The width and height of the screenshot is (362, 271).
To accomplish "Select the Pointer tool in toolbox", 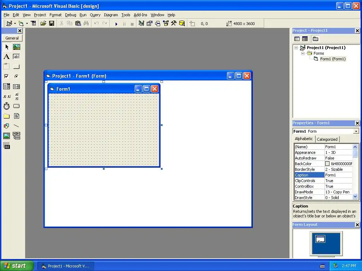I will pos(7,47).
